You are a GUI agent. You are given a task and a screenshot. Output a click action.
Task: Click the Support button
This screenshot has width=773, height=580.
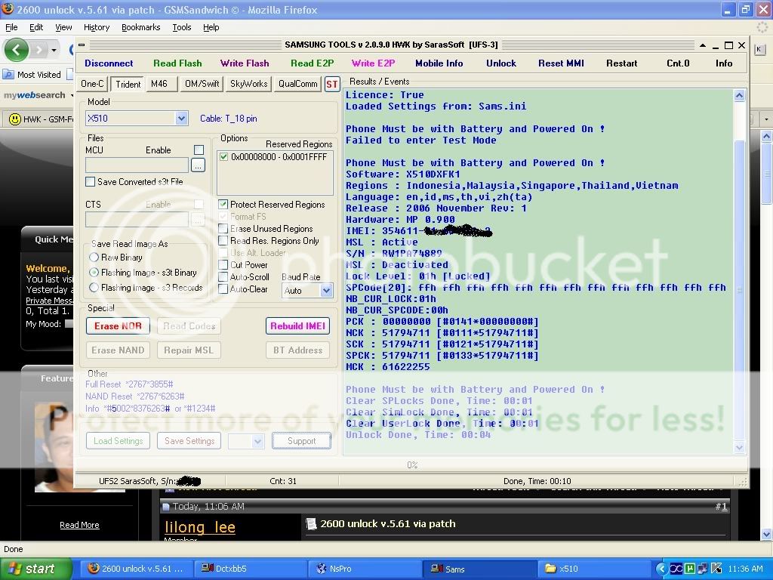coord(301,441)
